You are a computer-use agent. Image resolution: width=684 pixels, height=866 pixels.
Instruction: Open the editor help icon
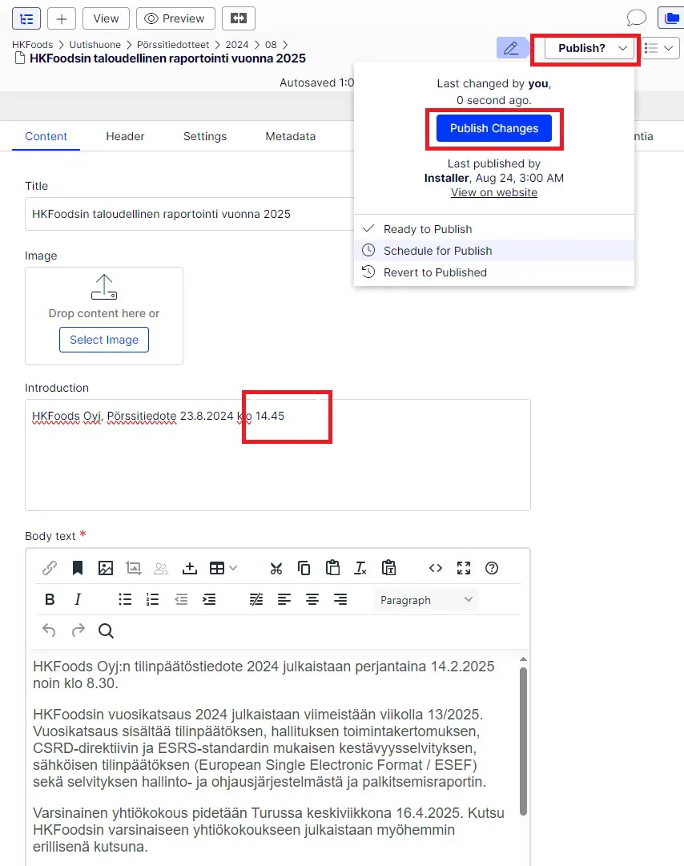click(x=492, y=568)
